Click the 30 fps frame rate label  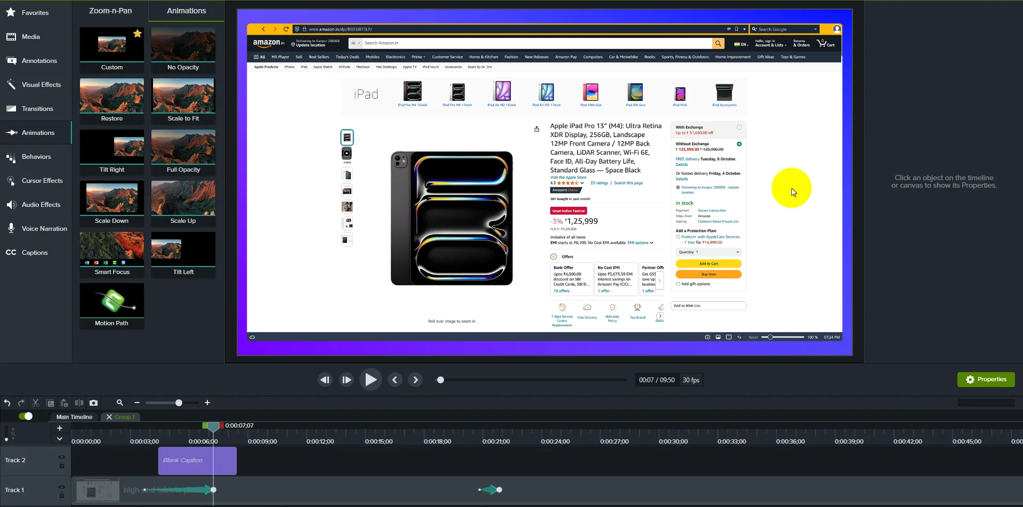pos(691,380)
